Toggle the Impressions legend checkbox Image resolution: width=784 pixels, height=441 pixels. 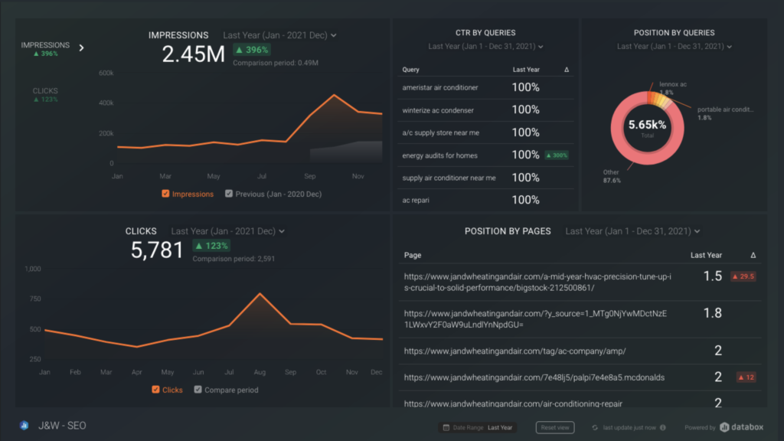[165, 194]
